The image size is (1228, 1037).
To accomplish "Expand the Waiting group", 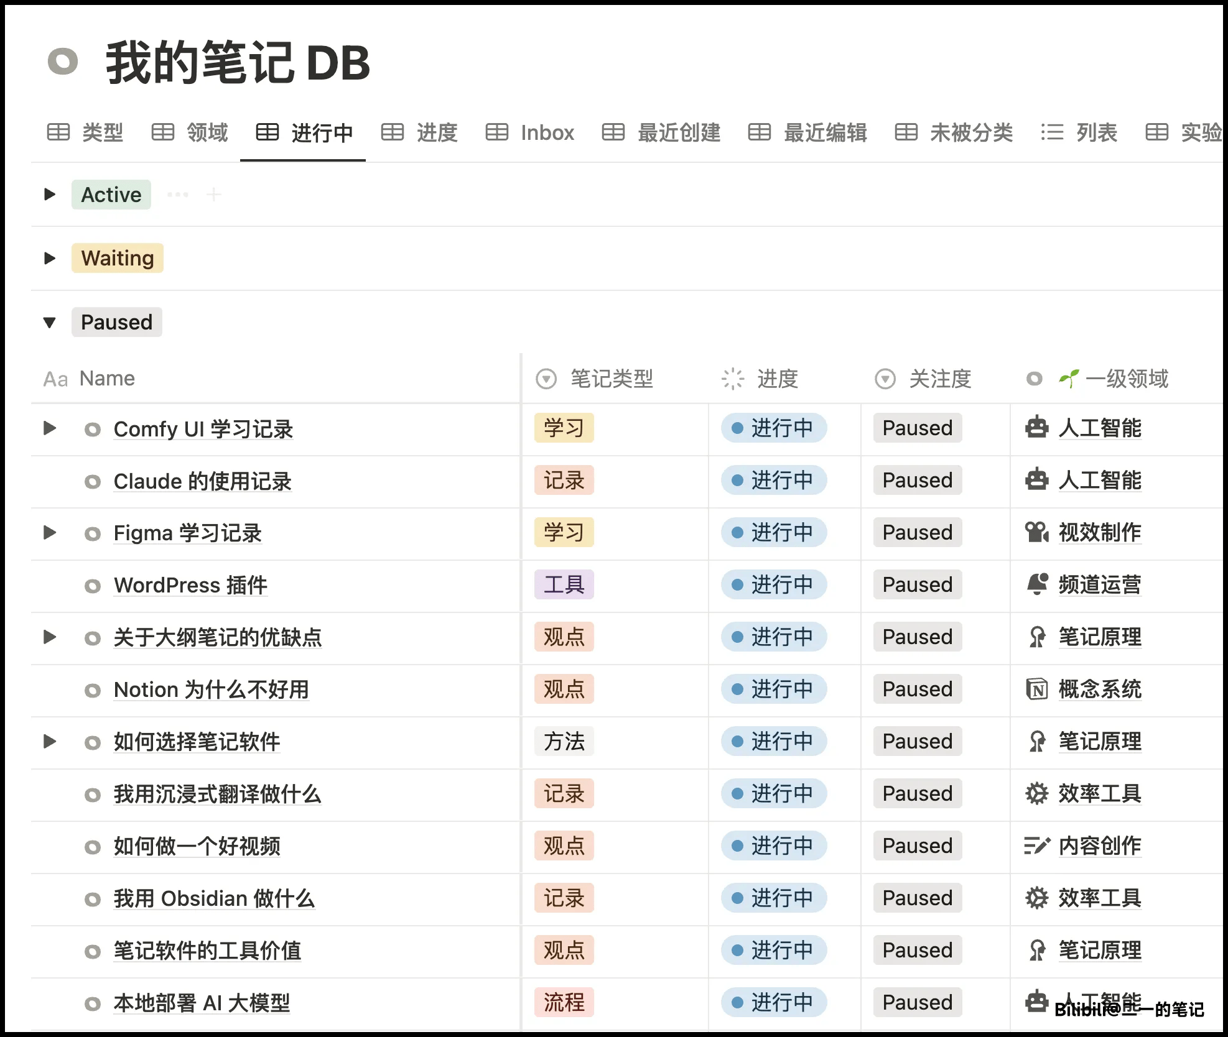I will click(x=50, y=258).
